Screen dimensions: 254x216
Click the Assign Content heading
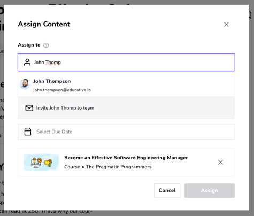tap(44, 24)
